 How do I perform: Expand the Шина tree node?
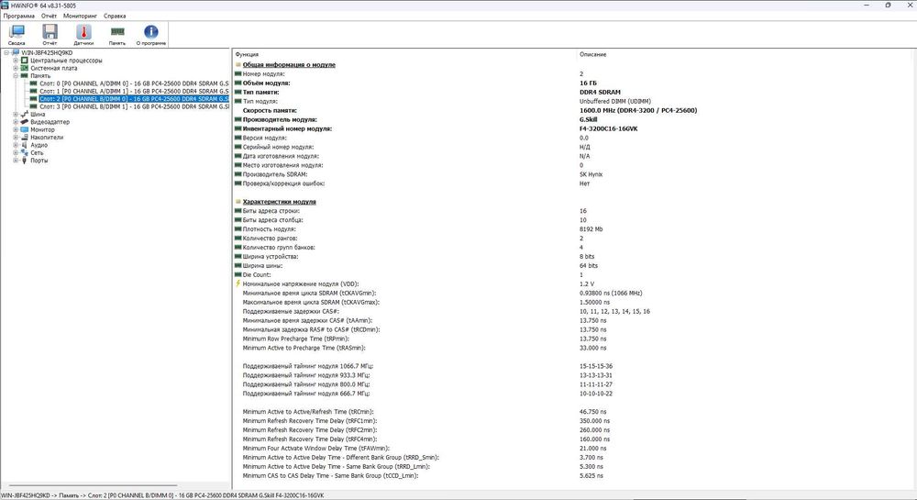click(16, 114)
